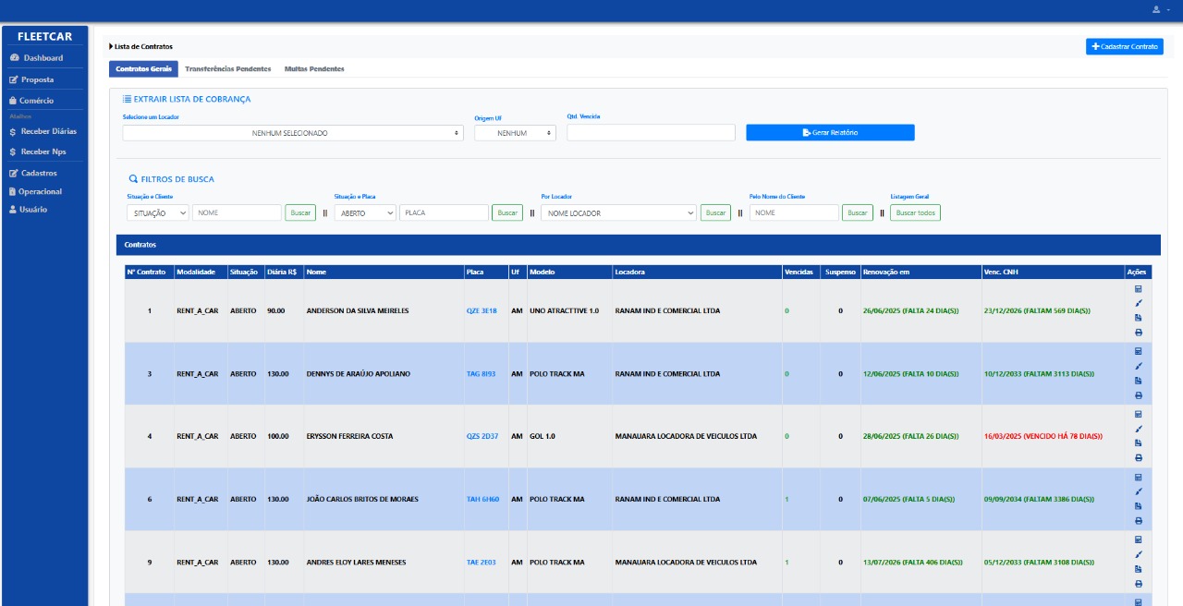Print contract 9 for Andres Eloy Lares Meneses
Viewport: 1183px width, 606px height.
click(x=1138, y=584)
